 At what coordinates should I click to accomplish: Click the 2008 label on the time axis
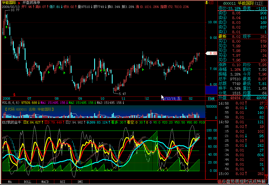(x=6, y=99)
